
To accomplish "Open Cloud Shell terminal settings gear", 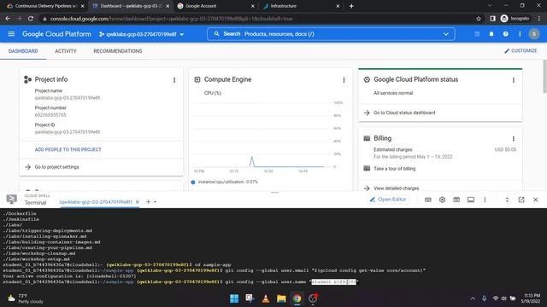I will [x=443, y=200].
